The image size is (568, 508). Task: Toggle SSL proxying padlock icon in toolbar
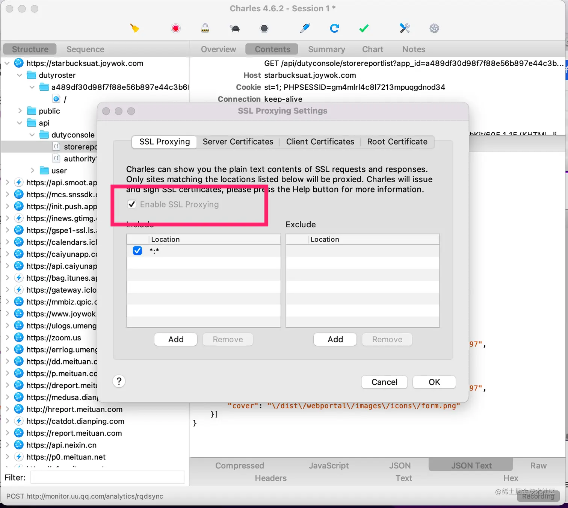[x=205, y=28]
